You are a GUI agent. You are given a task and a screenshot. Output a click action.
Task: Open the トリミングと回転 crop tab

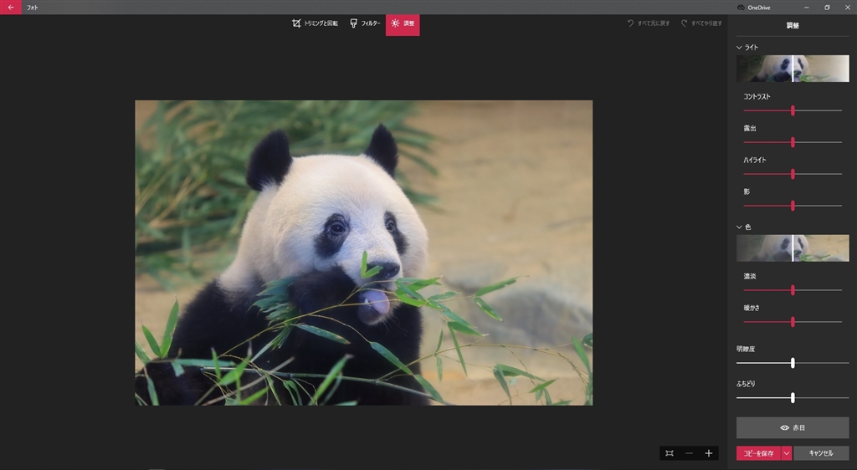(x=315, y=23)
